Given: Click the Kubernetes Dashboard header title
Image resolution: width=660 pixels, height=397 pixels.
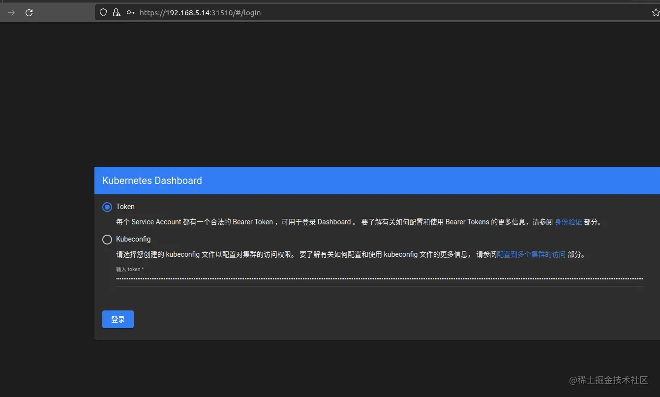Looking at the screenshot, I should pos(152,181).
